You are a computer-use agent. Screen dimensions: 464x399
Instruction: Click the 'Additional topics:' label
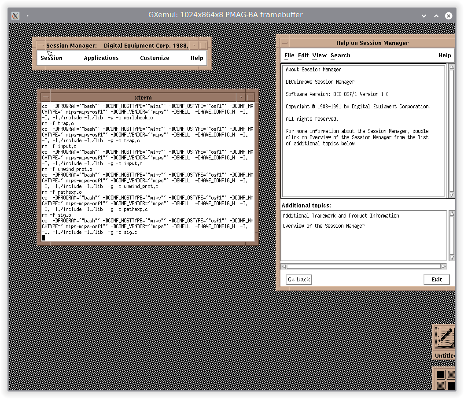(306, 205)
